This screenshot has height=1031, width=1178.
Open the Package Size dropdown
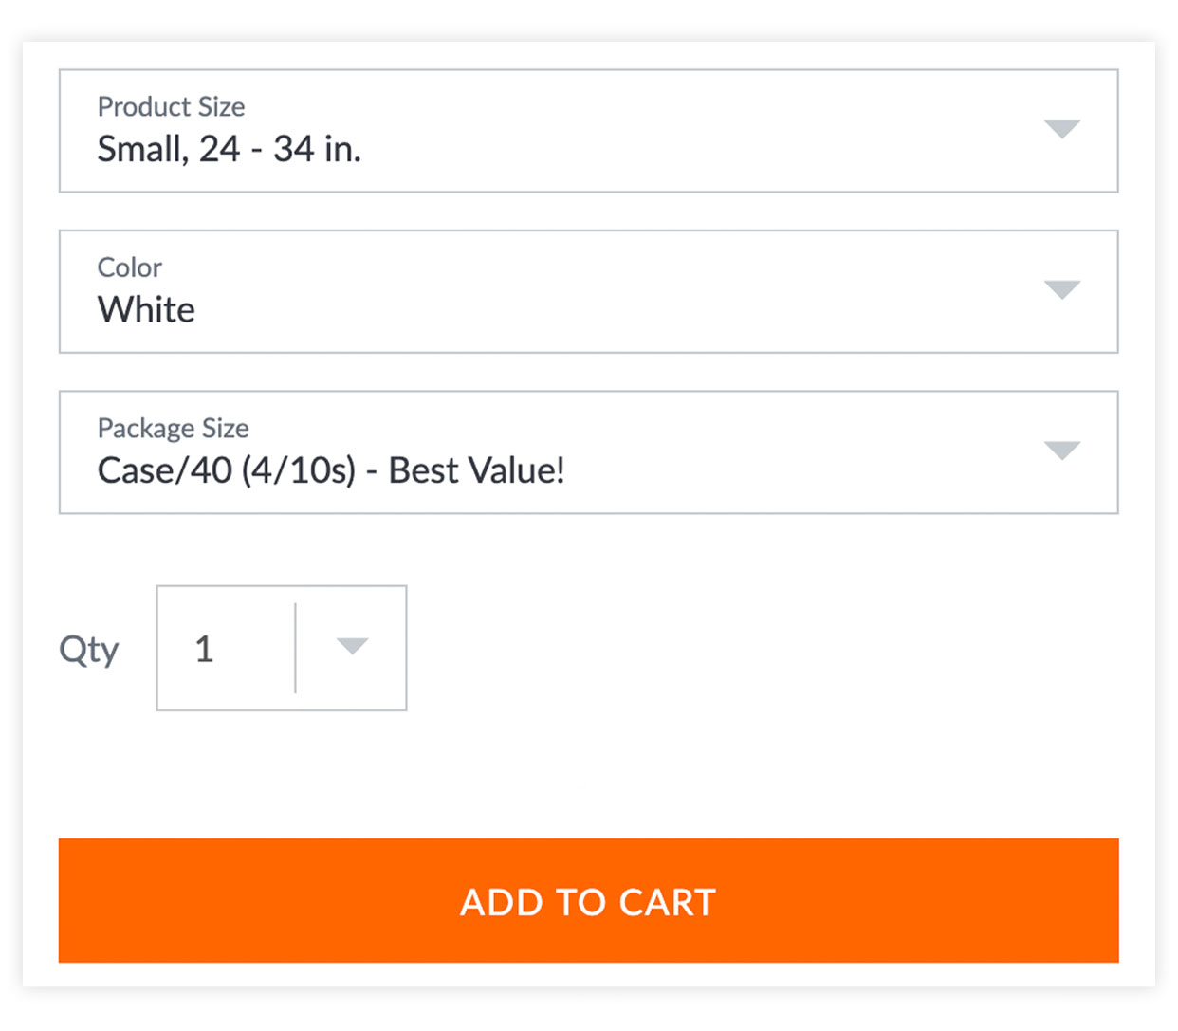click(x=588, y=452)
